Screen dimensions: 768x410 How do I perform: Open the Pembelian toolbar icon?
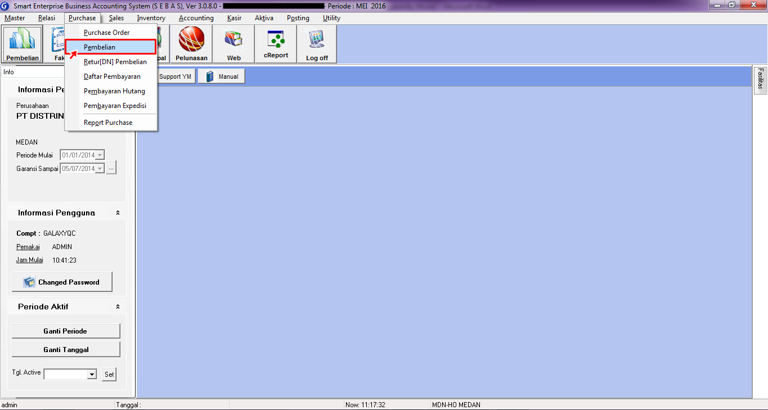pos(23,44)
